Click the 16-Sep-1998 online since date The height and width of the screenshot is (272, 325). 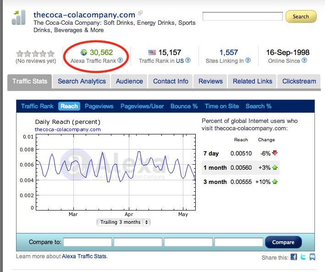[x=288, y=52]
